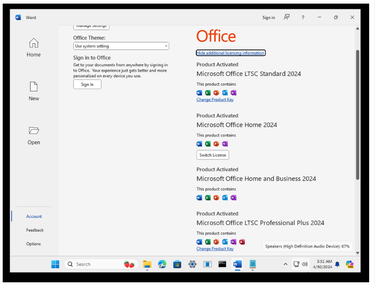Open the Help question mark icon
The height and width of the screenshot is (285, 375).
coord(303,18)
